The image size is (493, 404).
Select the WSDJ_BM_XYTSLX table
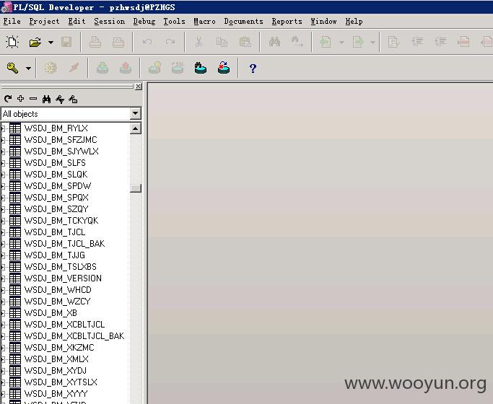tap(61, 382)
